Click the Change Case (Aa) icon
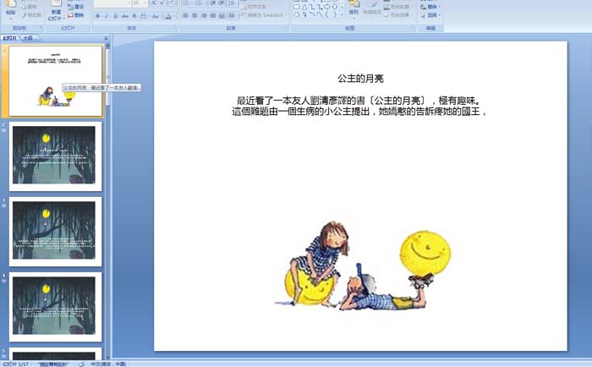The height and width of the screenshot is (367, 592). coord(155,16)
